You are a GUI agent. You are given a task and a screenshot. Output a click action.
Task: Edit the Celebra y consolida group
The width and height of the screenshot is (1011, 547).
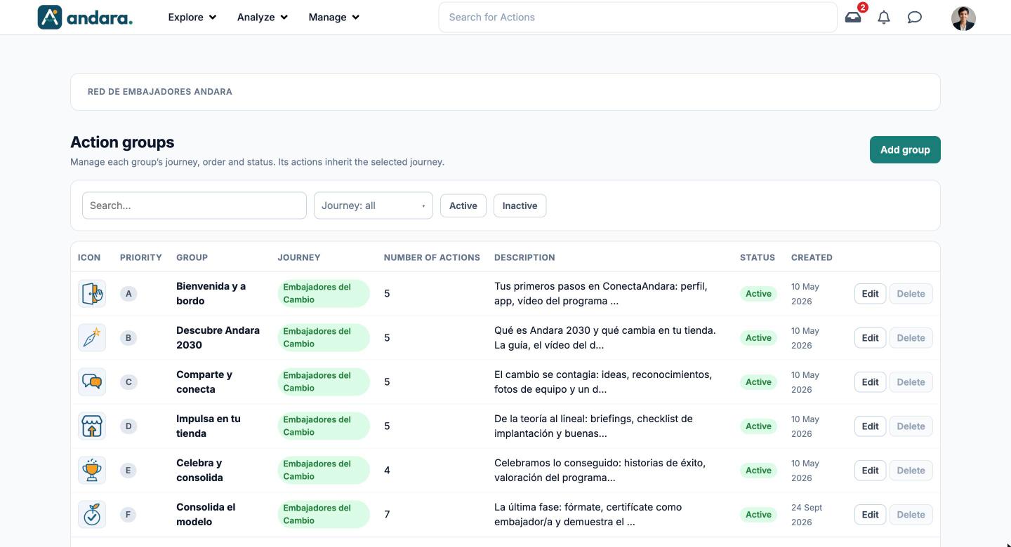click(x=871, y=471)
